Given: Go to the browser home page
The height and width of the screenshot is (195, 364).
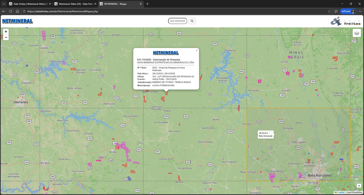Looking at the screenshot, I should click(x=17, y=11).
